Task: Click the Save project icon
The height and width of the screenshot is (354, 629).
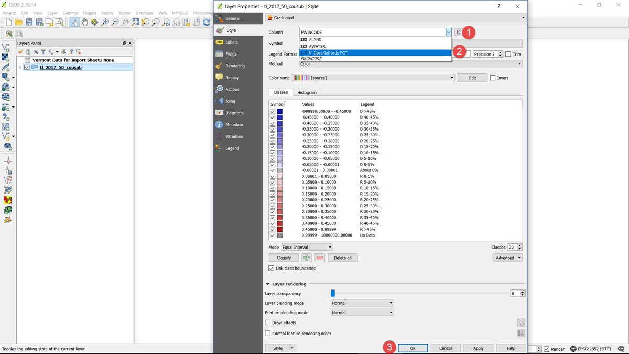Action: 29,22
